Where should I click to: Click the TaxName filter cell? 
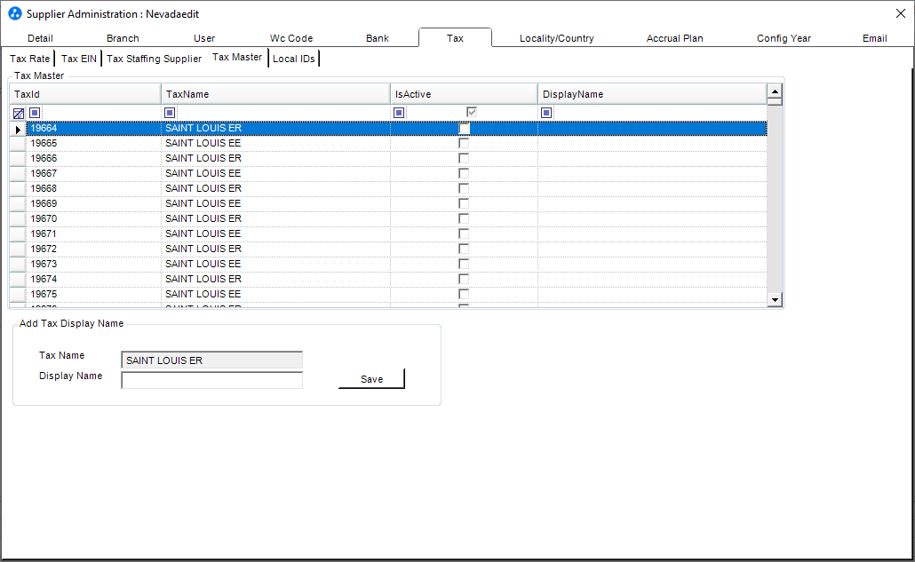click(275, 113)
